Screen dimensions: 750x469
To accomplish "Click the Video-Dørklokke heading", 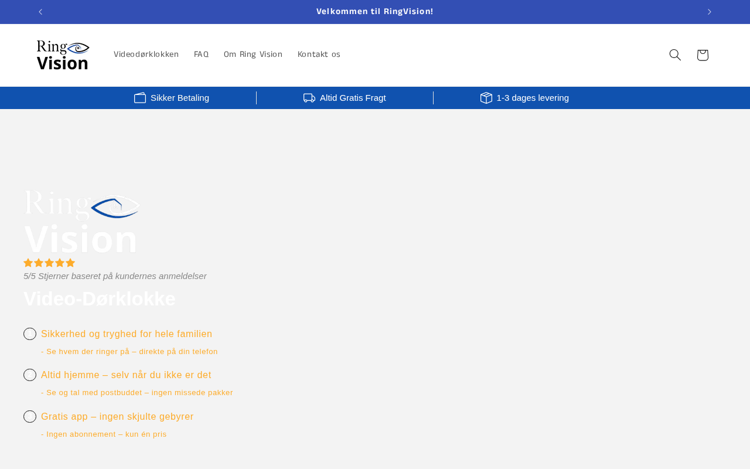I will click(x=100, y=299).
